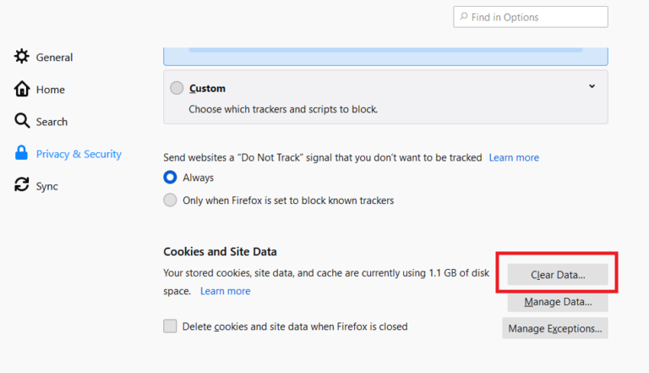This screenshot has width=649, height=373.
Task: Click the Manage Exceptions button
Action: point(555,328)
